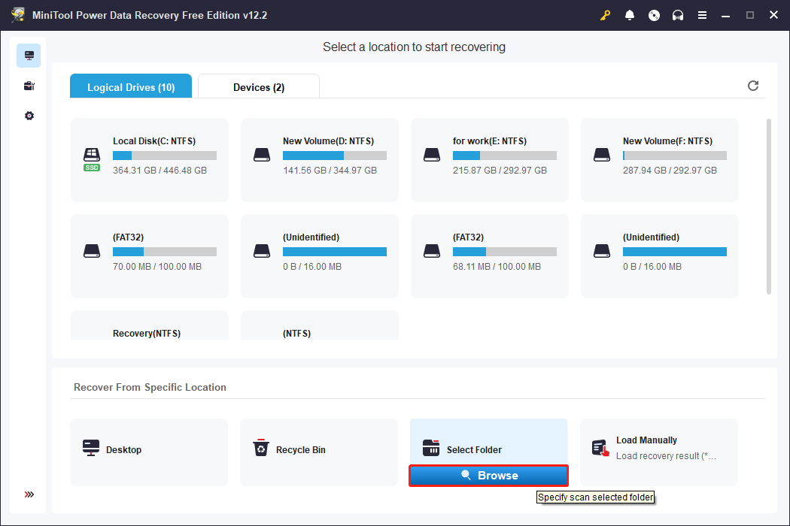
Task: Open the headphones support icon
Action: 678,15
